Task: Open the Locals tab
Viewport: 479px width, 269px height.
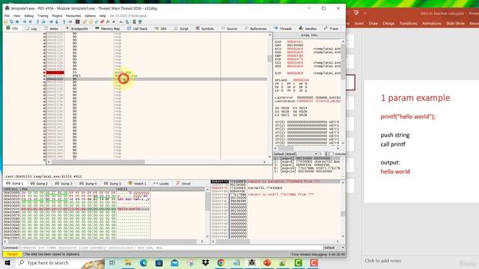Action: [x=161, y=184]
